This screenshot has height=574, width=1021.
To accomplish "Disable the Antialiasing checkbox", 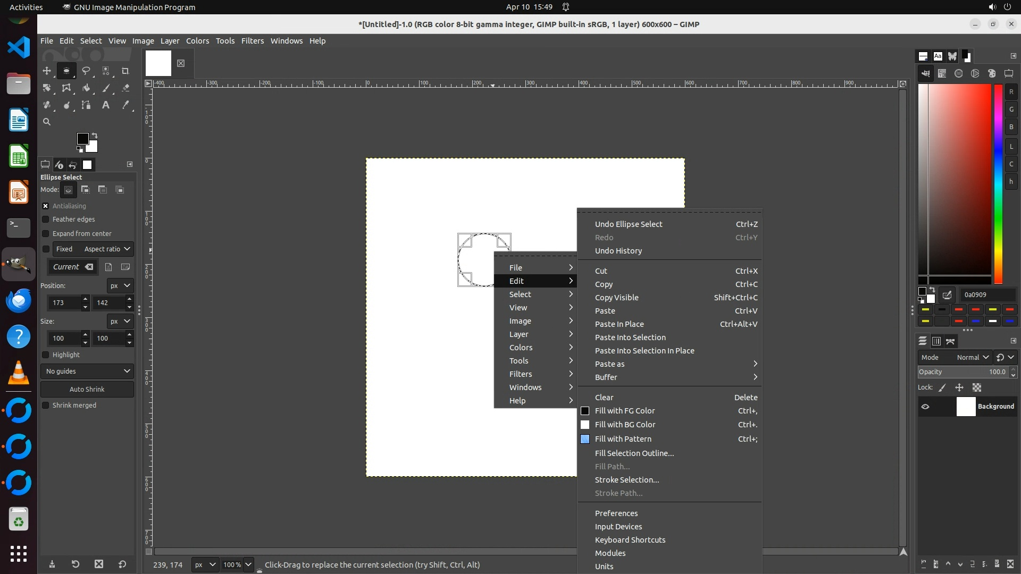I will click(x=46, y=206).
